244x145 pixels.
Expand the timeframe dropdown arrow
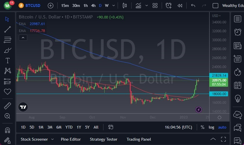click(x=114, y=5)
